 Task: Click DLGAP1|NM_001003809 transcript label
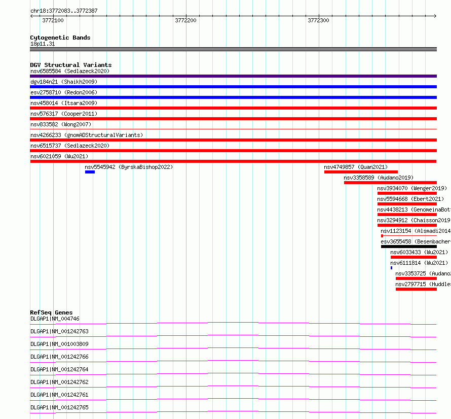point(59,344)
